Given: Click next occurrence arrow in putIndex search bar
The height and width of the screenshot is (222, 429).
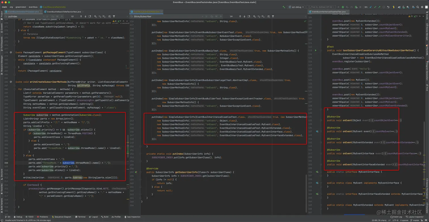Looking at the screenshot, I should tap(85, 16).
